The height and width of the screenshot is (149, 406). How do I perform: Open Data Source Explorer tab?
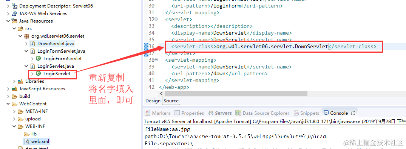(262, 113)
